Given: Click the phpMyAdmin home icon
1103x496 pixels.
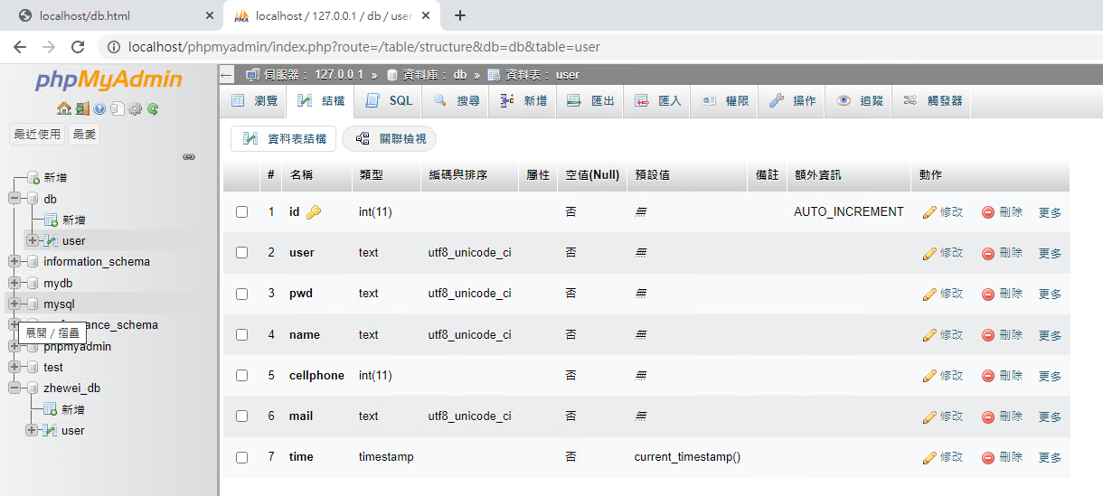Looking at the screenshot, I should click(x=64, y=109).
